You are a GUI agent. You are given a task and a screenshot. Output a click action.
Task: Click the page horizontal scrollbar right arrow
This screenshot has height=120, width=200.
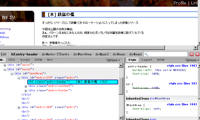pyautogui.click(x=196, y=48)
